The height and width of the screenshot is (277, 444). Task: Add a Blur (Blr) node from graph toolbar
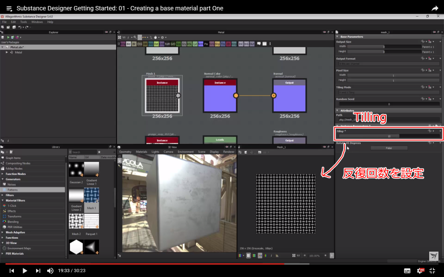(134, 44)
